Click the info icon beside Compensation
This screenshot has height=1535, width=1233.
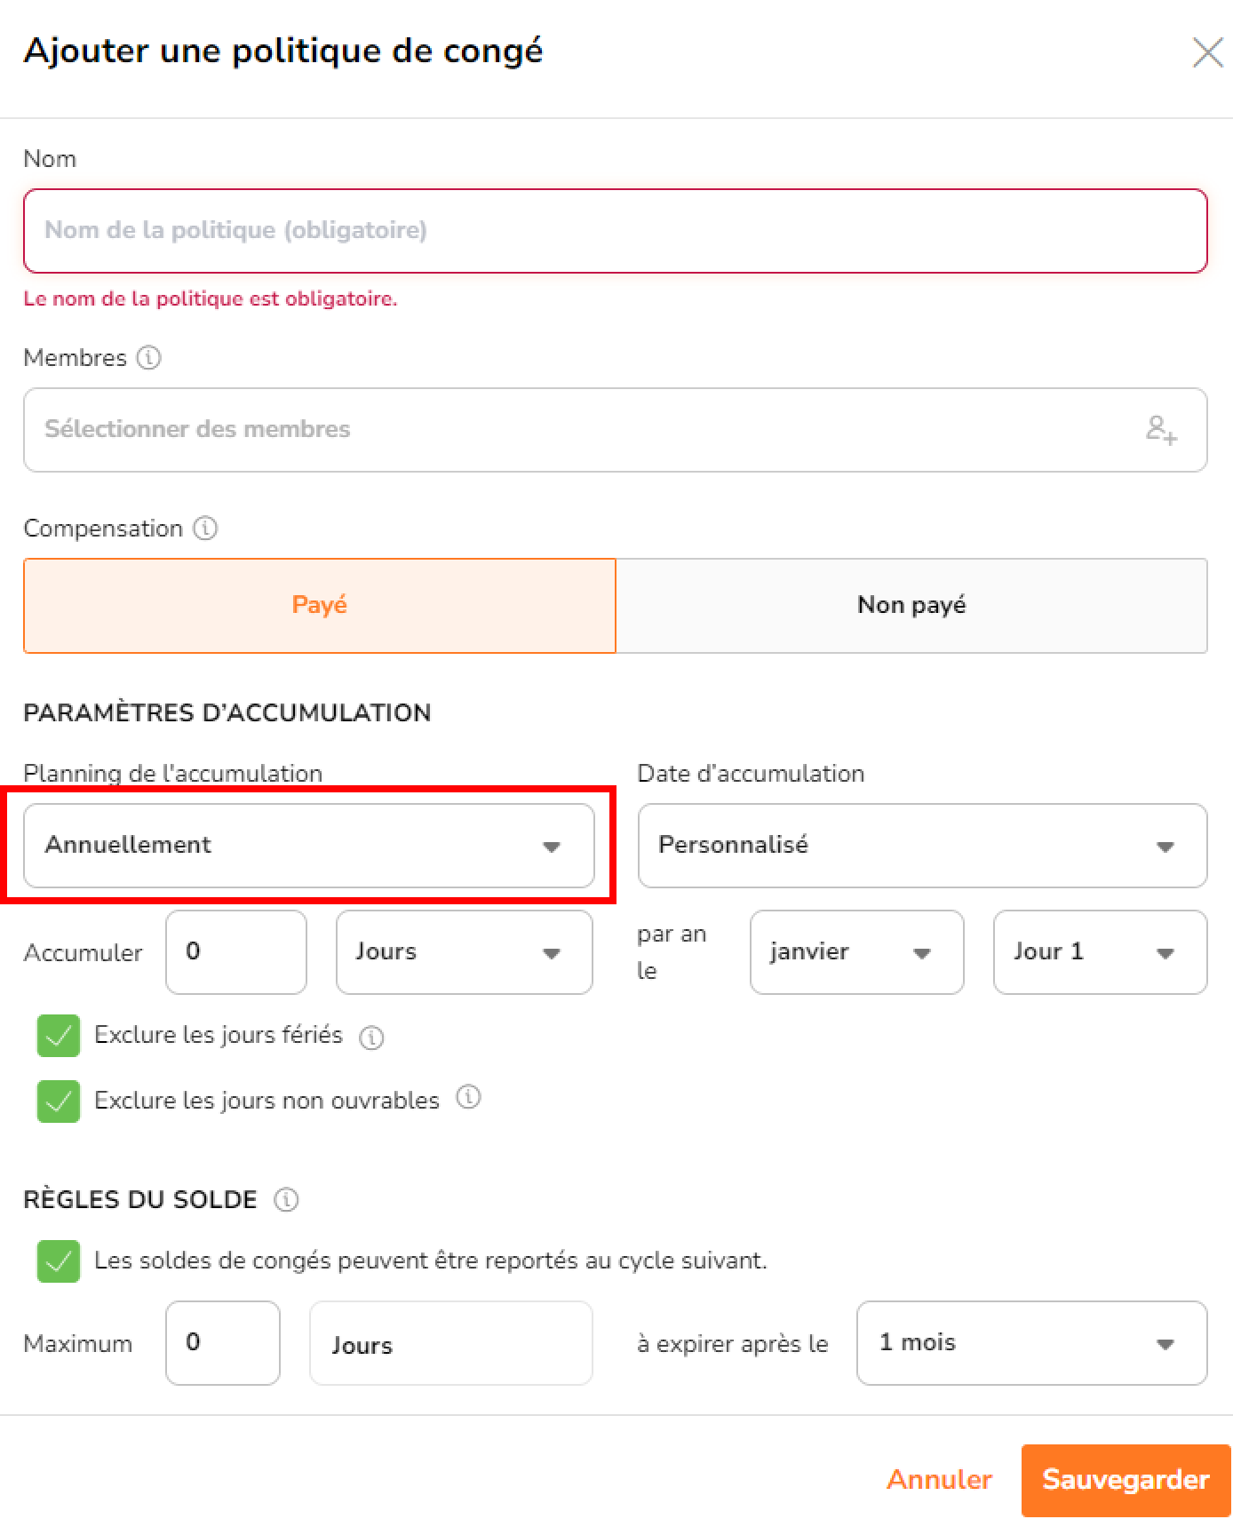click(x=205, y=529)
